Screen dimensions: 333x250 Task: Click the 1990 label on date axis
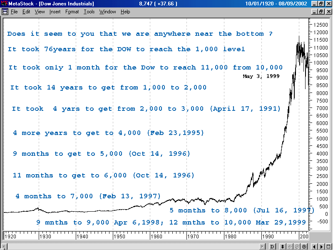[x=268, y=236]
